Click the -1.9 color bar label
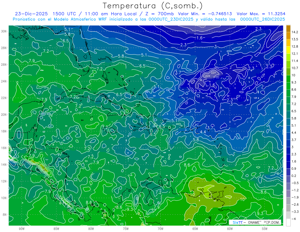300x232 pixels. 295,197
